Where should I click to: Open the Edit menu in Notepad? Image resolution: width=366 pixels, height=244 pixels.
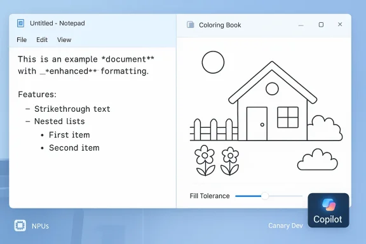(x=42, y=40)
